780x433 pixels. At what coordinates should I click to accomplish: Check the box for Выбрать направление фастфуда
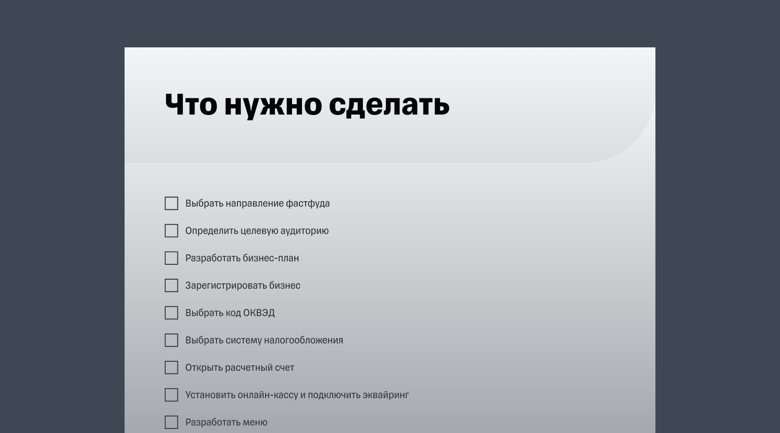172,203
